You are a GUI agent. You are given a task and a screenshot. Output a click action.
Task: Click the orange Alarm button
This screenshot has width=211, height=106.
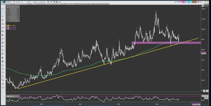pyautogui.click(x=194, y=2)
